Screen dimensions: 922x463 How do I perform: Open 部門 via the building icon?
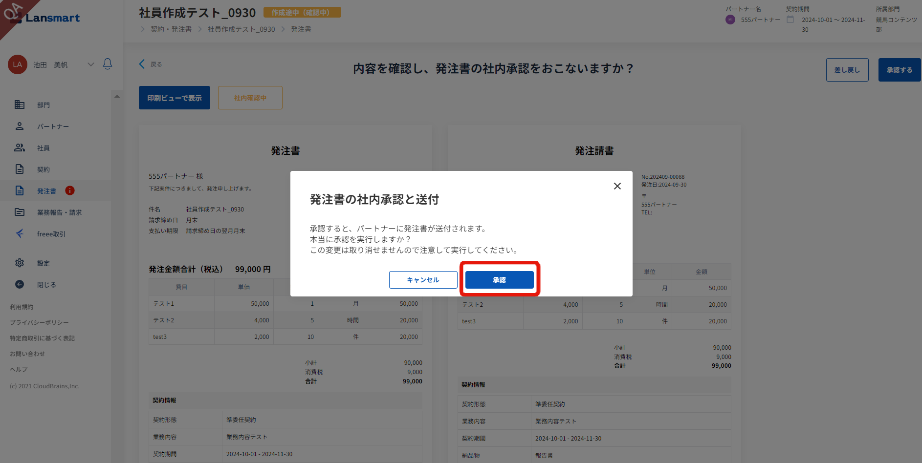(20, 105)
